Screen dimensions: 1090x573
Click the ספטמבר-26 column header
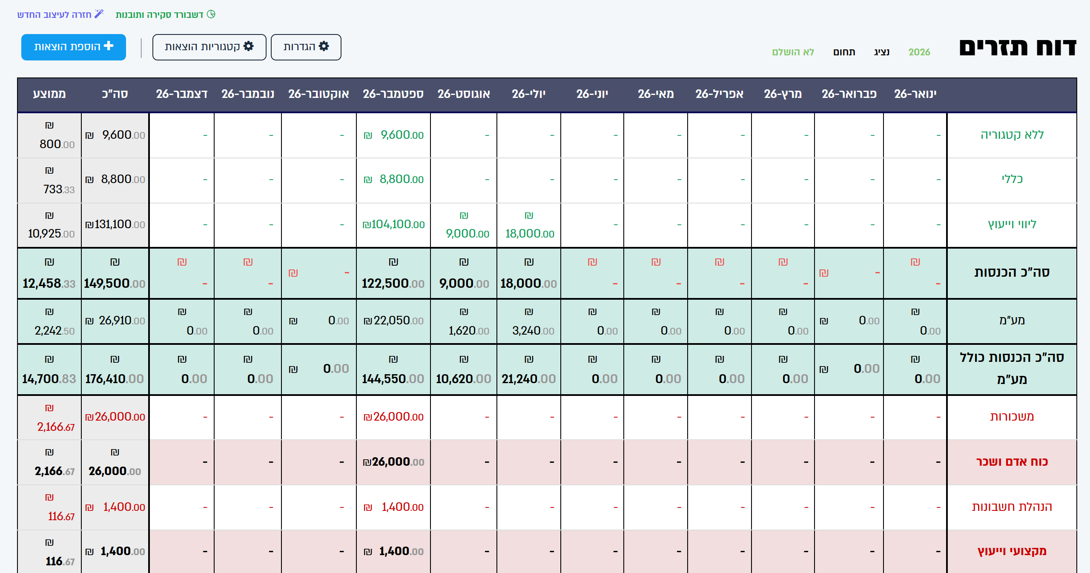[x=393, y=94]
